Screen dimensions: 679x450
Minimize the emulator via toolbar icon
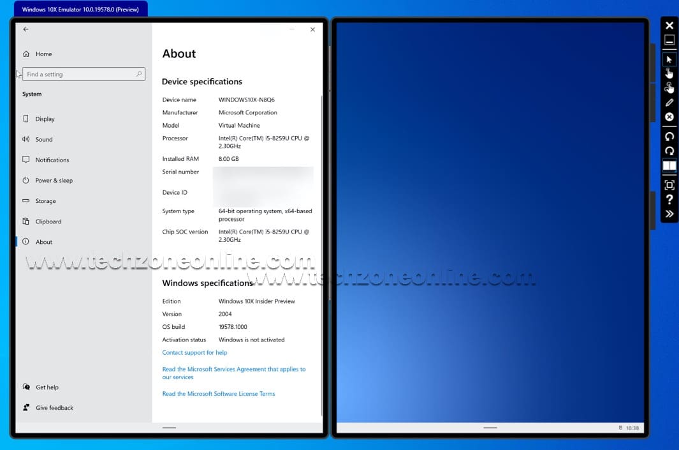[x=669, y=40]
